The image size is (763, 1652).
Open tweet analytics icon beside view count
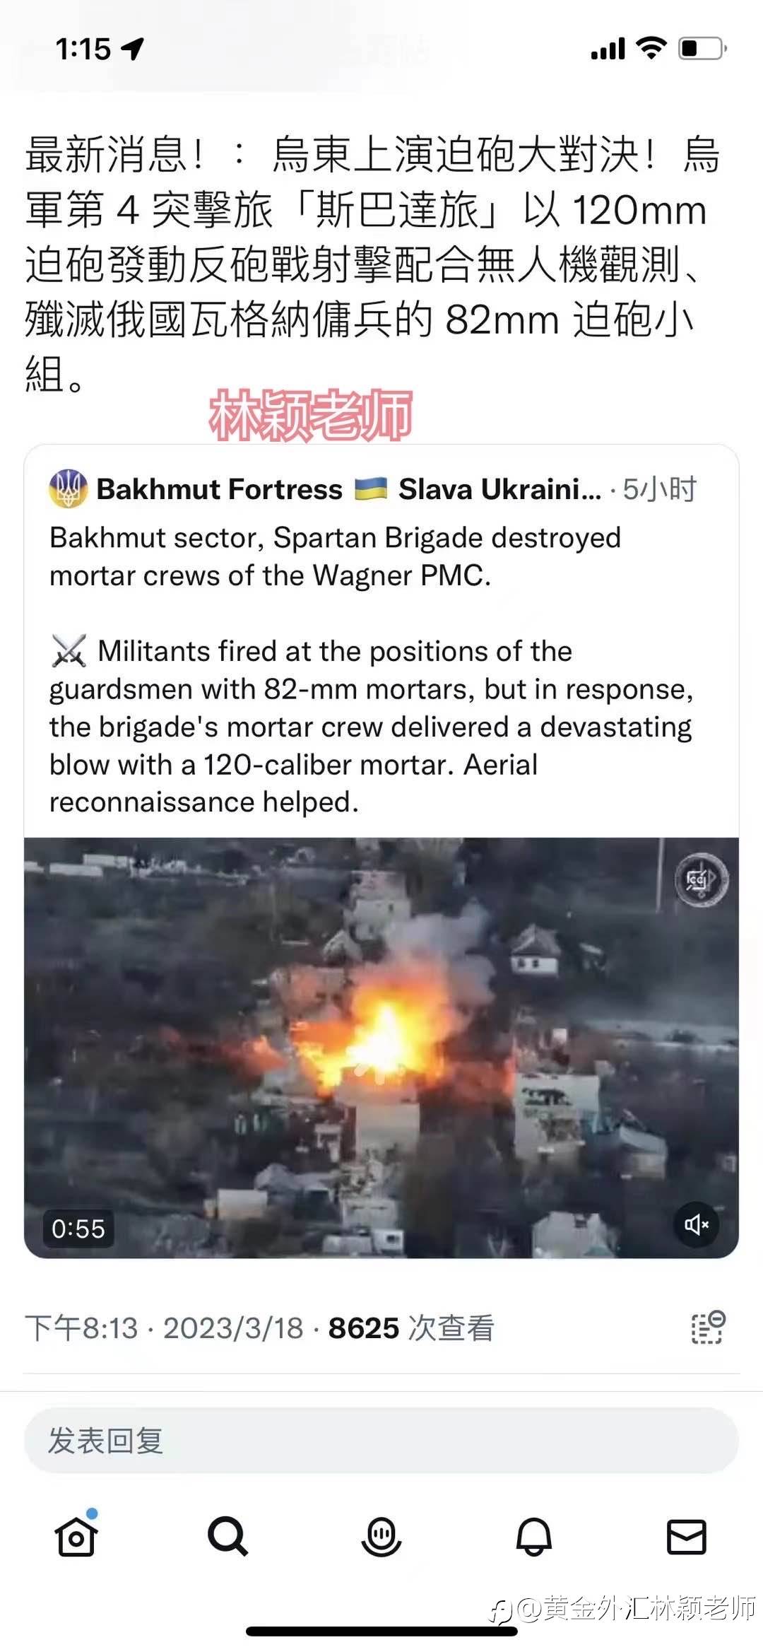pos(708,1328)
